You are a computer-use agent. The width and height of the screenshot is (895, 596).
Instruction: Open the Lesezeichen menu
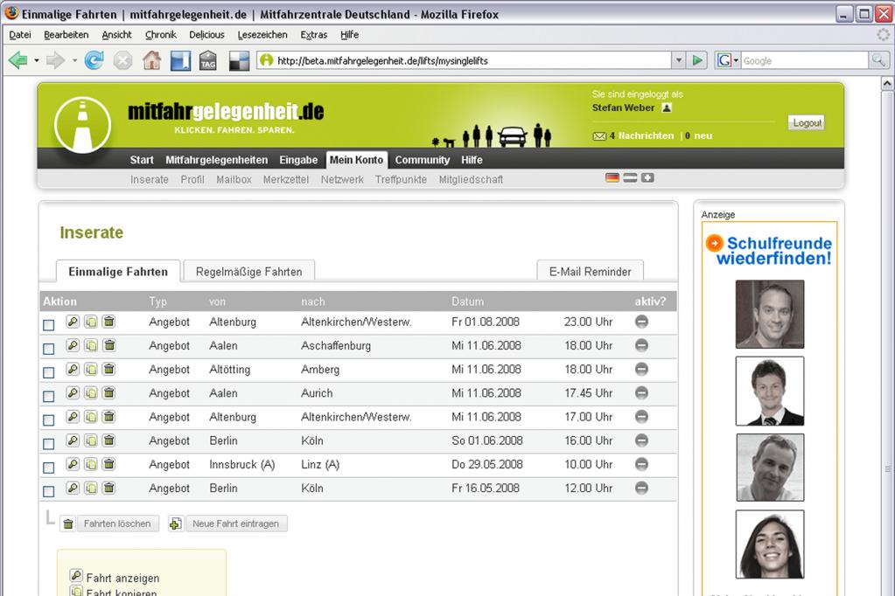[x=262, y=35]
